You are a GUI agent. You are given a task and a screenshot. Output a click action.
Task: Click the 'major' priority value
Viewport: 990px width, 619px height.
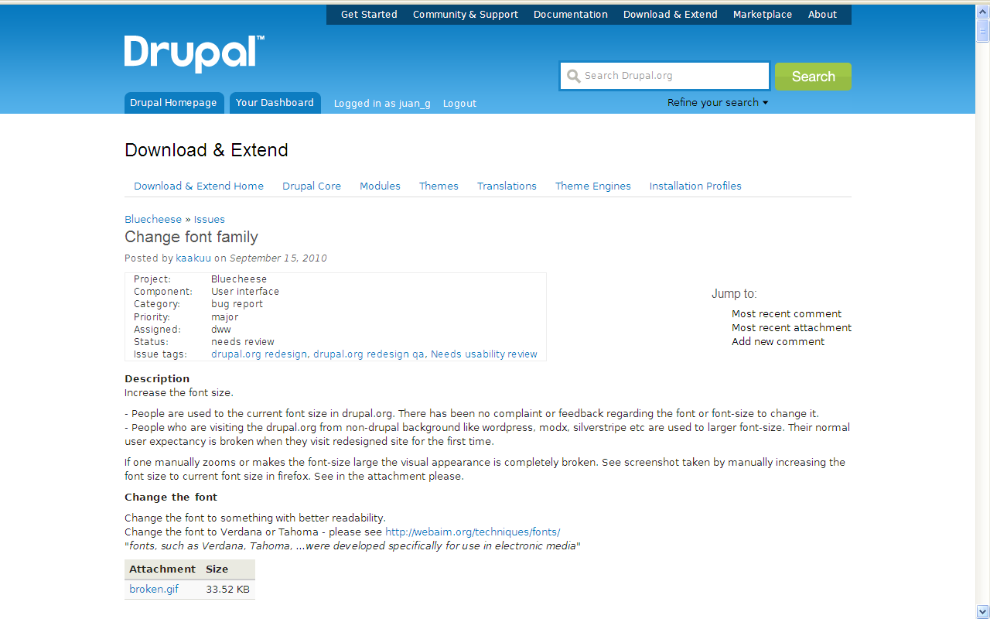point(225,317)
